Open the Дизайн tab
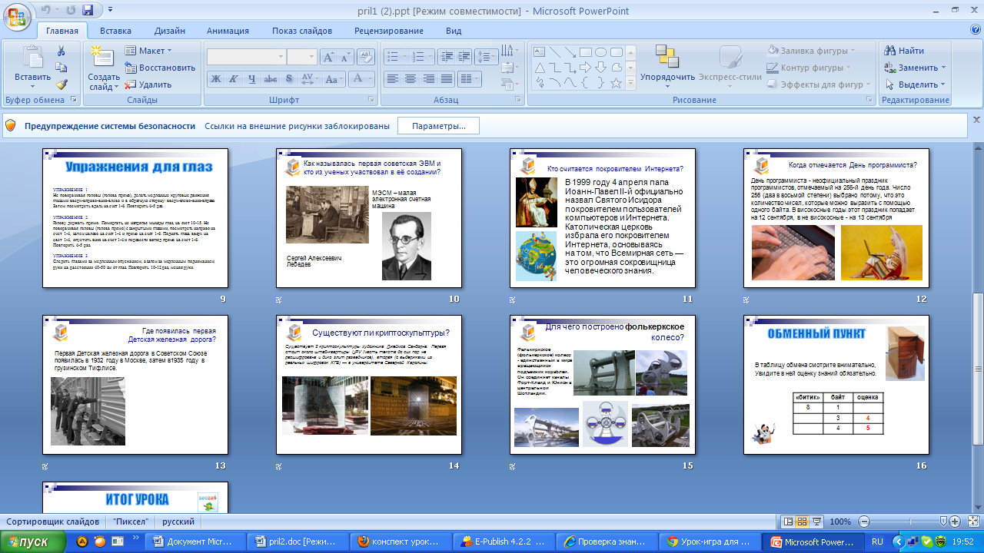Screen dimensions: 984x553 (168, 31)
